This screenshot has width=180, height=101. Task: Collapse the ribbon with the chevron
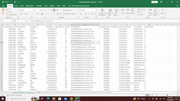tap(178, 17)
